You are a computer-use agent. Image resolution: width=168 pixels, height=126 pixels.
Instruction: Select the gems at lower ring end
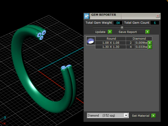click(x=66, y=68)
